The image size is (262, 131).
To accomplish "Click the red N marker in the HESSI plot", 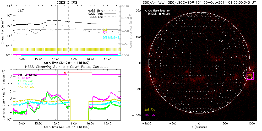I will (x=65, y=73).
